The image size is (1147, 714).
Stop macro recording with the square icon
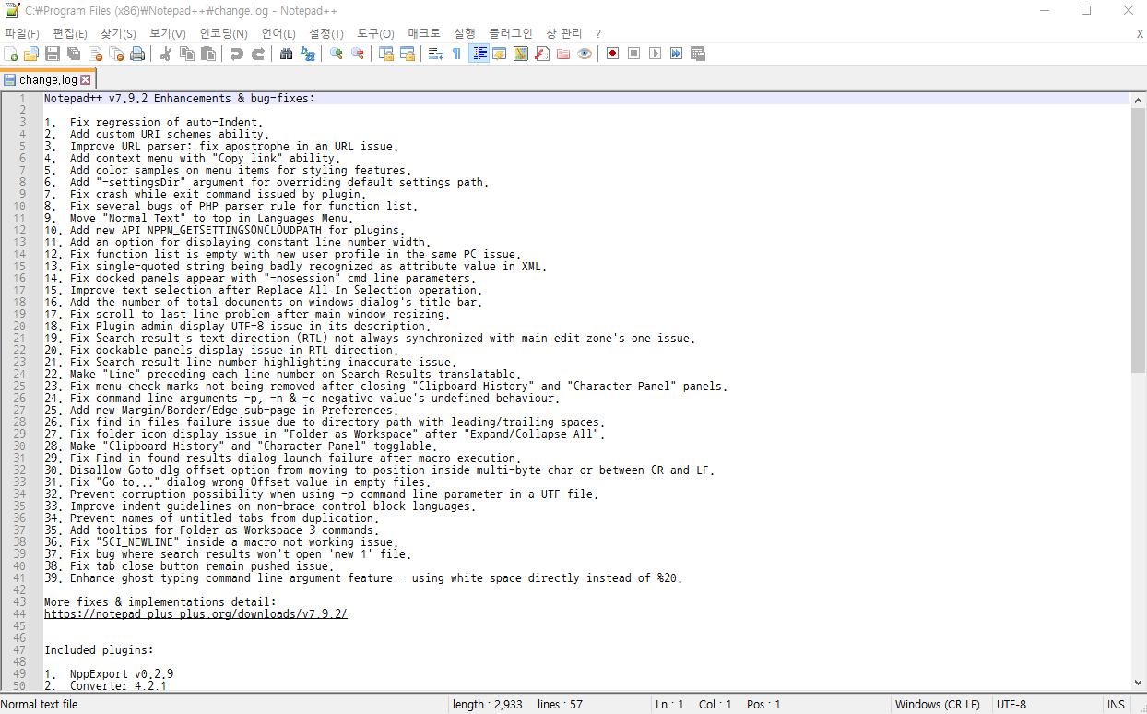[x=634, y=54]
